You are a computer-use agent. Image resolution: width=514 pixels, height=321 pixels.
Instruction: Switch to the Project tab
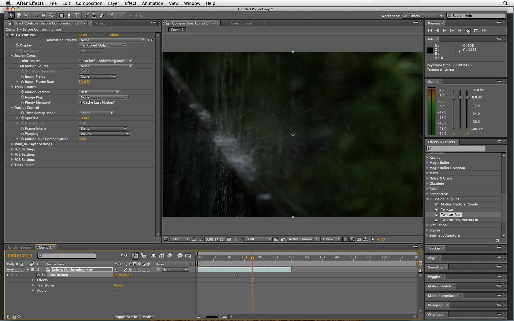[x=101, y=23]
